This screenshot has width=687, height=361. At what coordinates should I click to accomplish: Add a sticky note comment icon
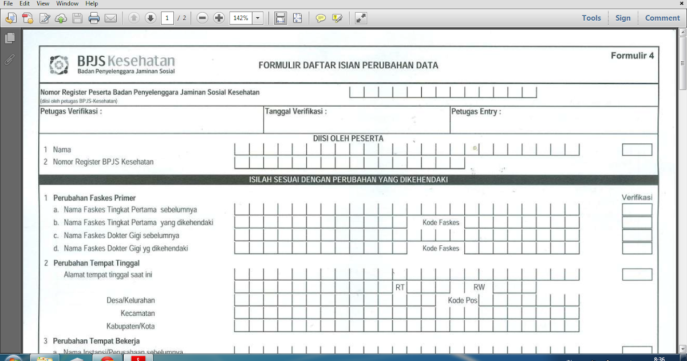(x=321, y=18)
